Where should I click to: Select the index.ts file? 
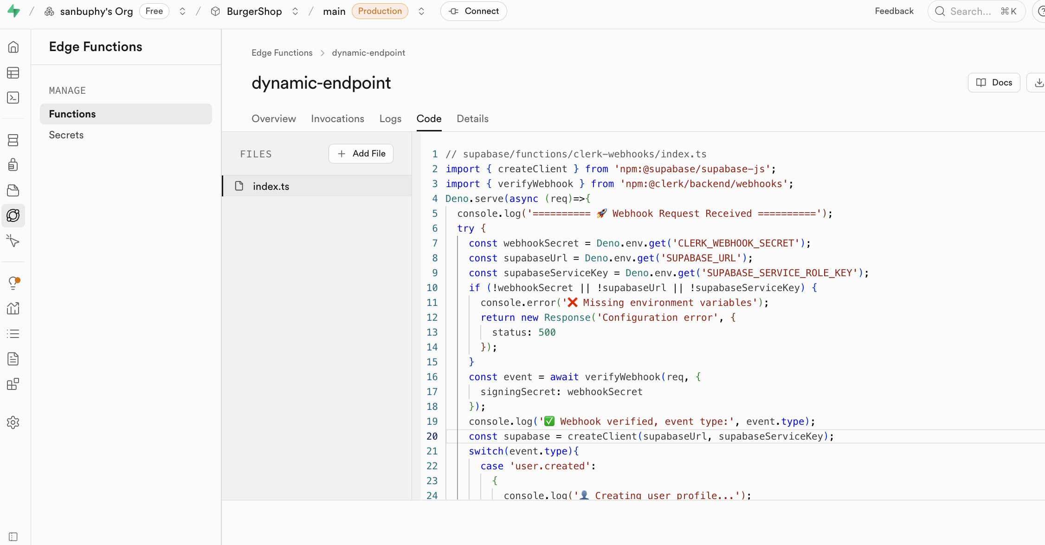pos(271,186)
